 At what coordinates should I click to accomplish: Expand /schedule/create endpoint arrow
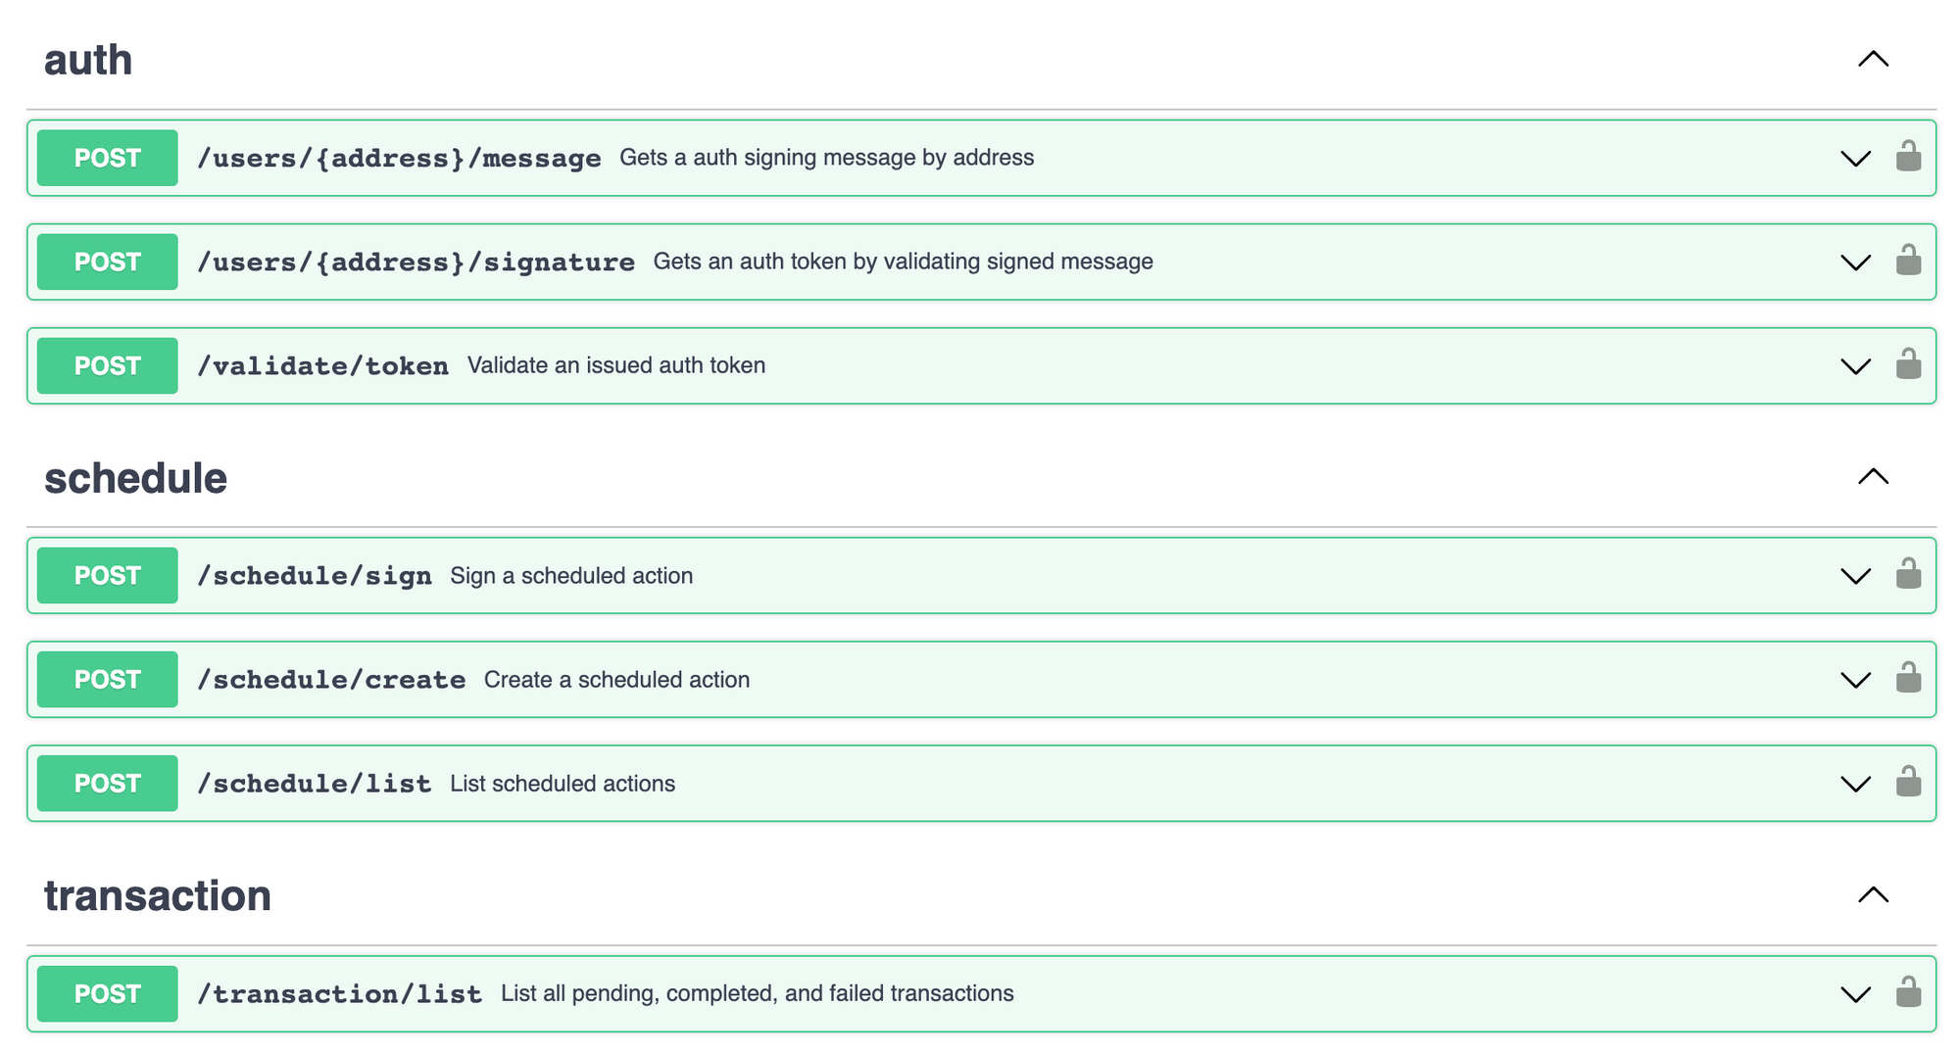[1855, 680]
